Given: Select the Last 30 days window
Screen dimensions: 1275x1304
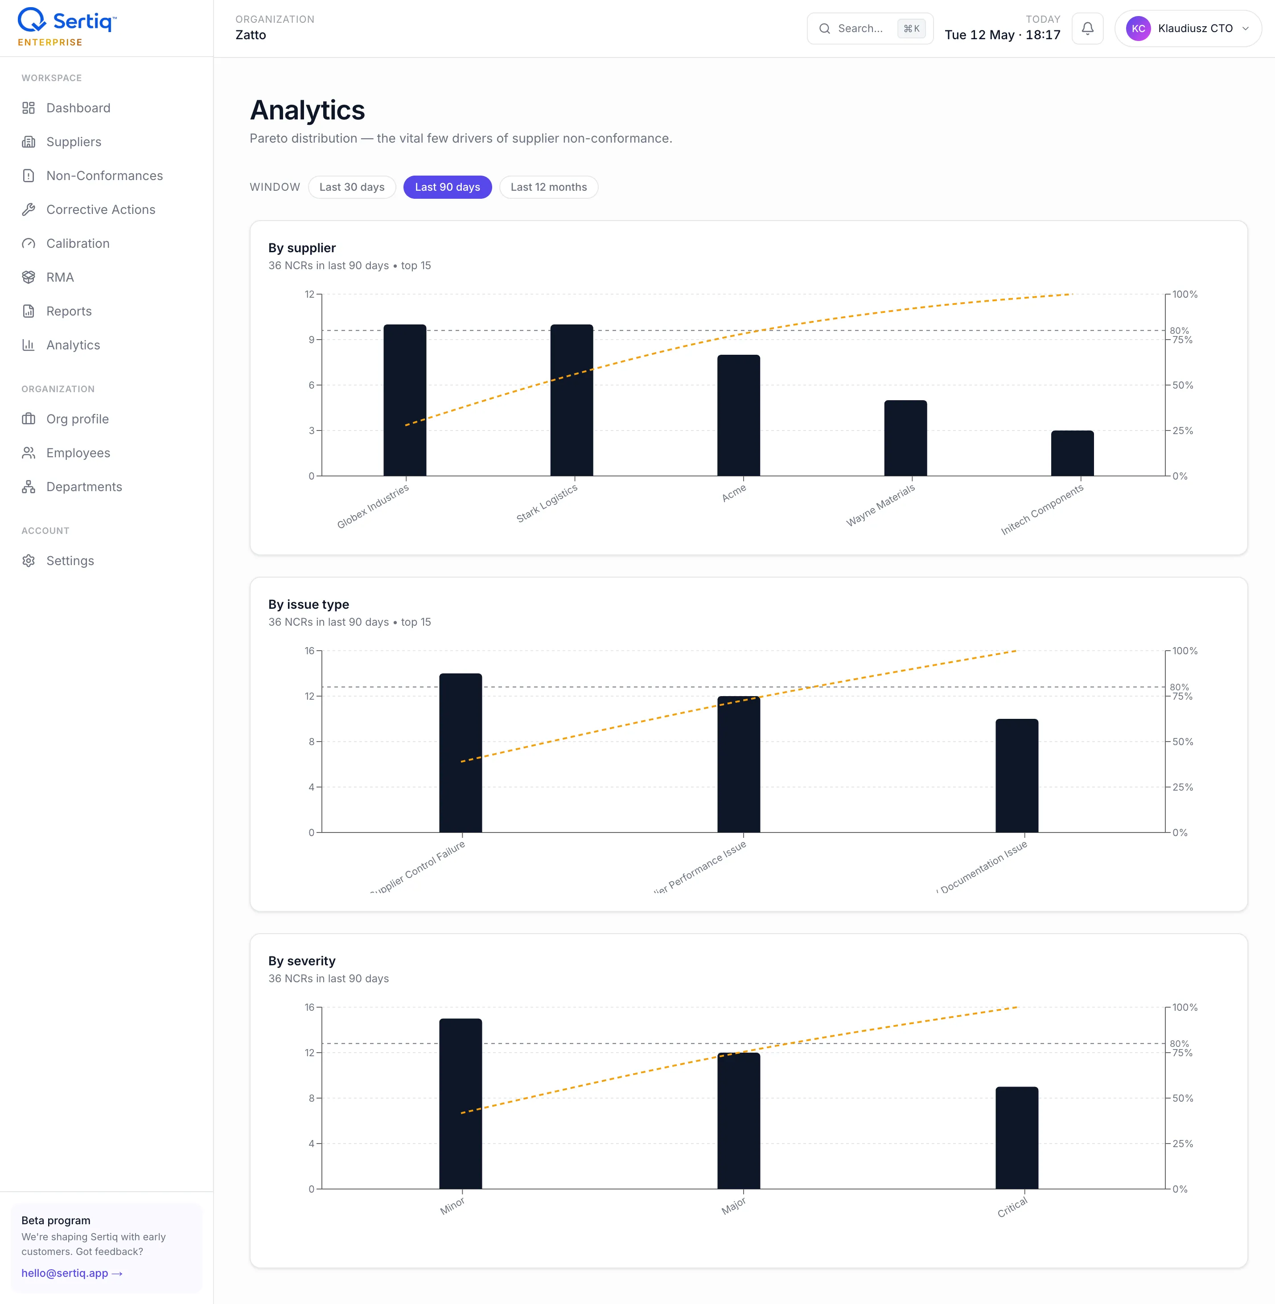Looking at the screenshot, I should pos(352,187).
